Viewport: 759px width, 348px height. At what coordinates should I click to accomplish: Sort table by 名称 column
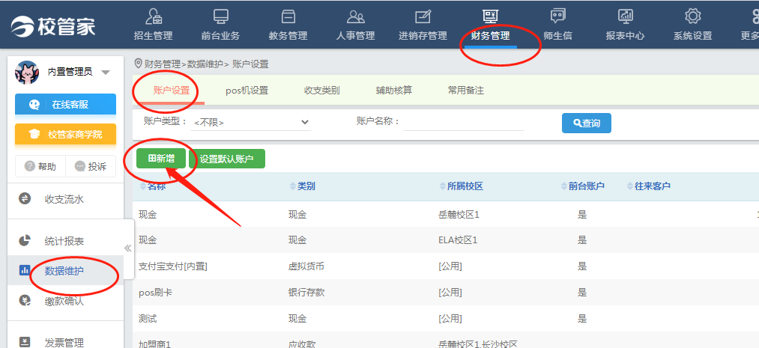point(153,186)
